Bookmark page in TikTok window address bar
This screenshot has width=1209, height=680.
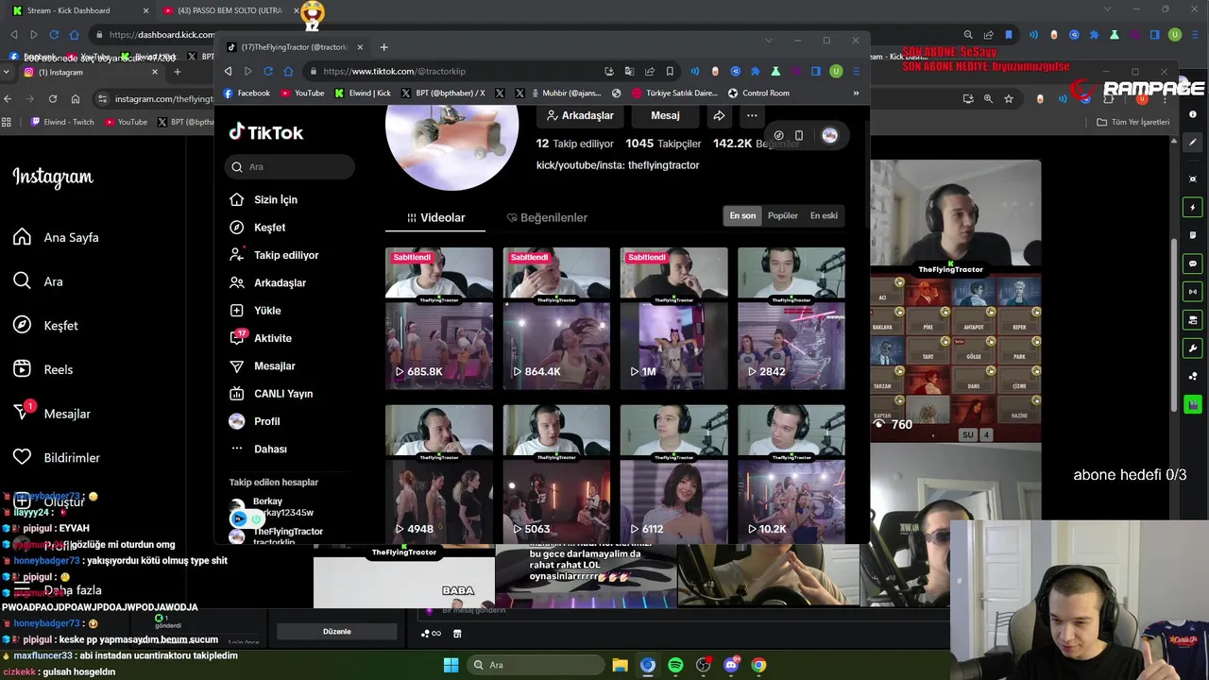pos(670,71)
